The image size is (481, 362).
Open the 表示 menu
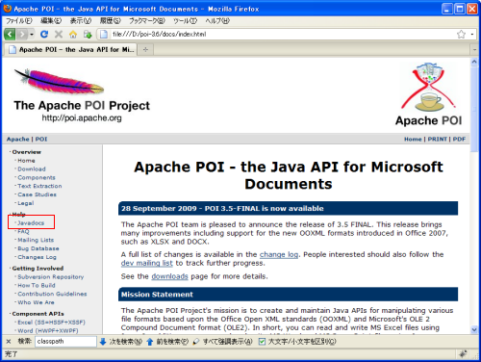click(81, 21)
